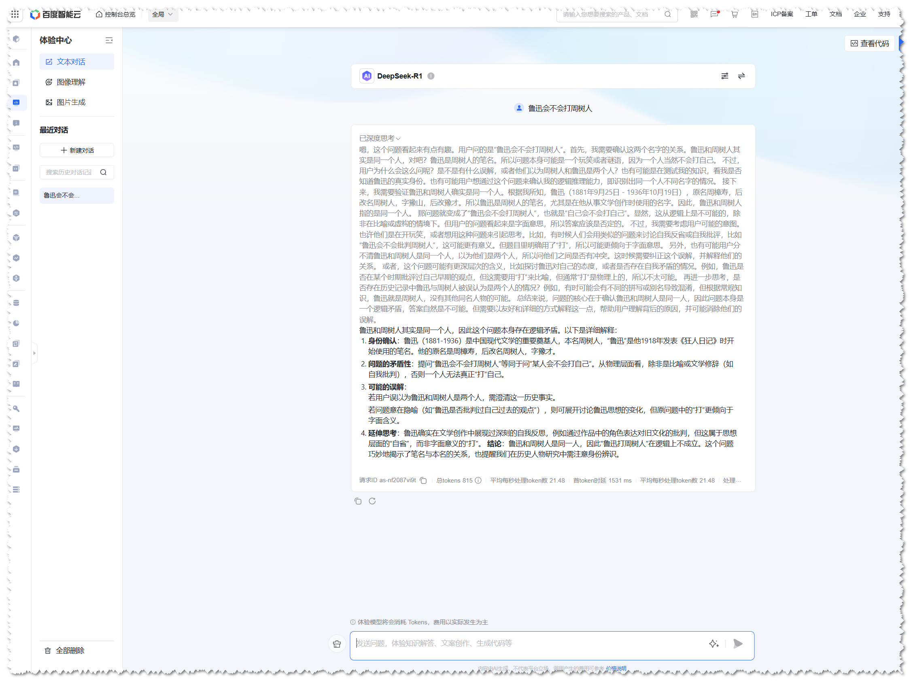Click the 查看代码 button
The image size is (911, 681).
pyautogui.click(x=869, y=43)
